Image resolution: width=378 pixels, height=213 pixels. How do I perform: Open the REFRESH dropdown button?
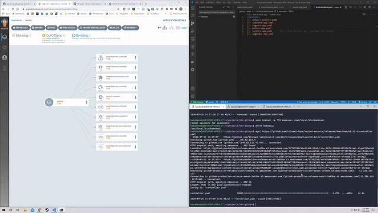pos(131,28)
